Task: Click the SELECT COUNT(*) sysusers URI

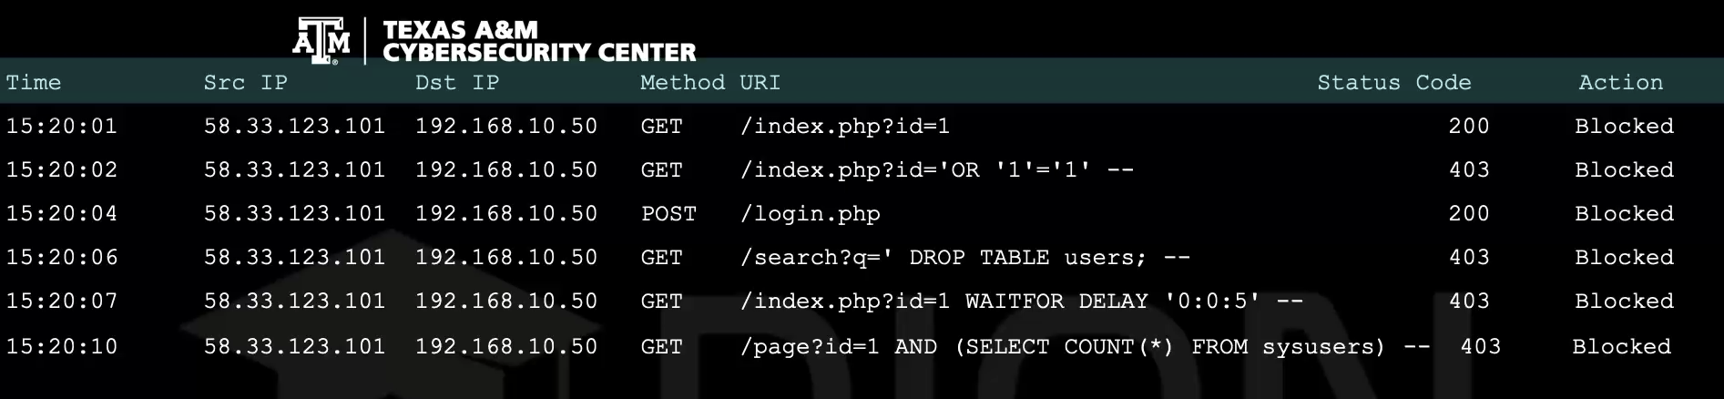Action: (x=1085, y=346)
